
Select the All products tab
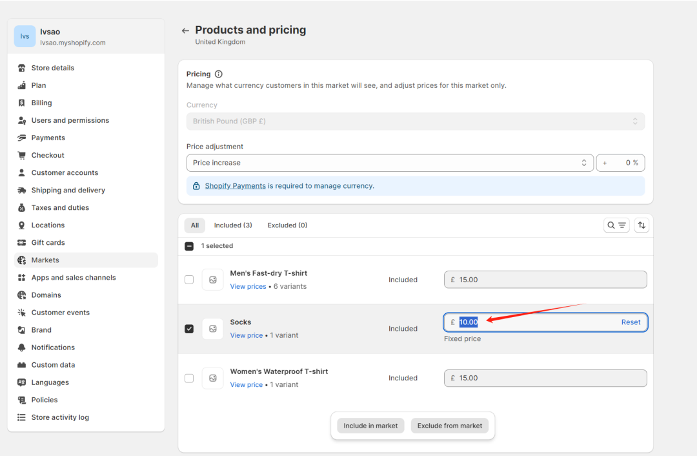point(195,225)
